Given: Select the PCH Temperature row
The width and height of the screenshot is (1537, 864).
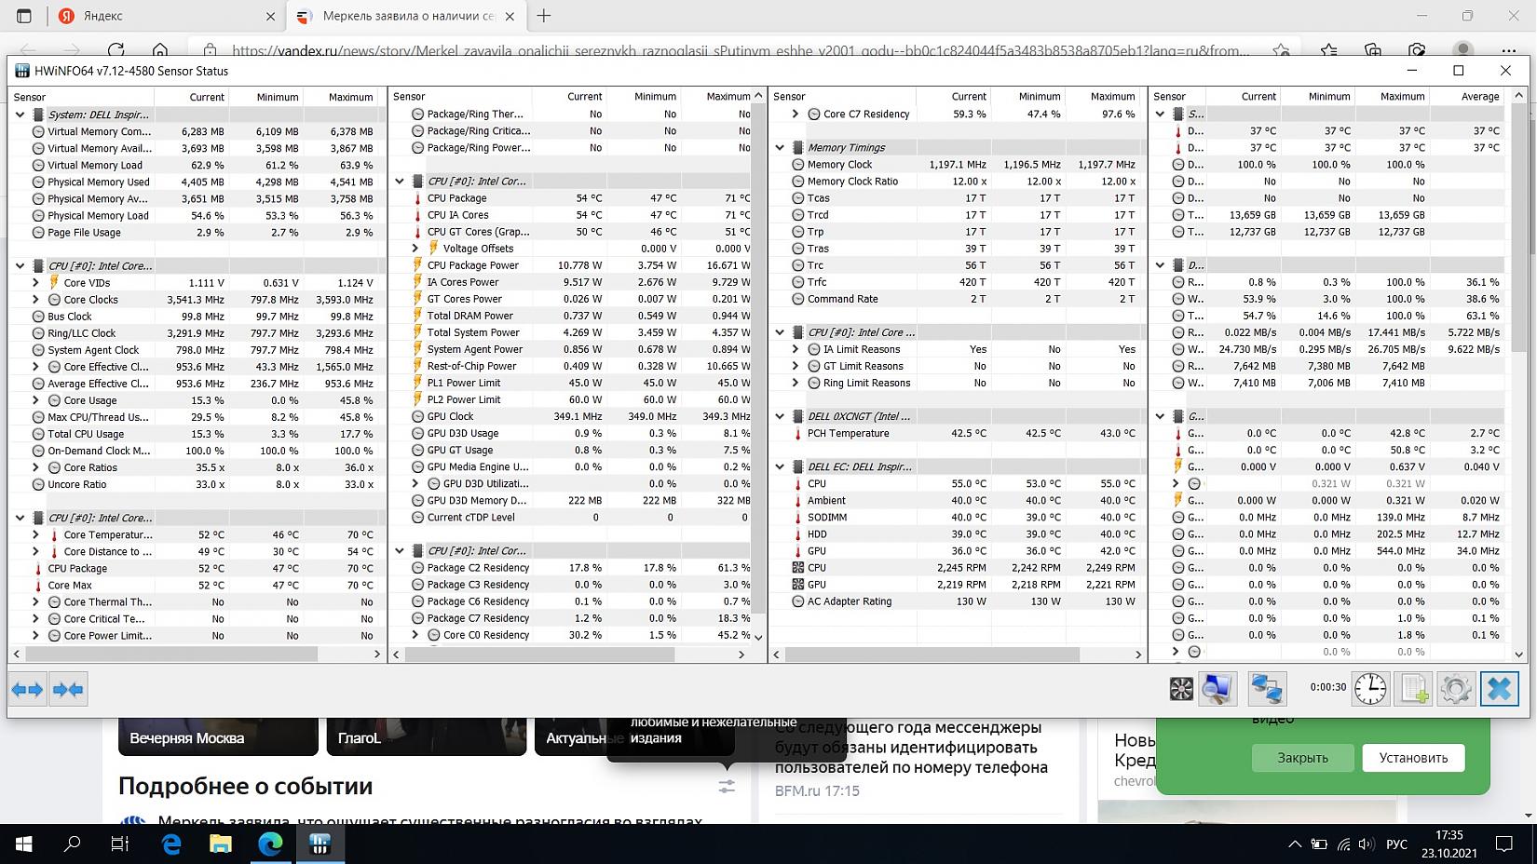Looking at the screenshot, I should coord(957,433).
